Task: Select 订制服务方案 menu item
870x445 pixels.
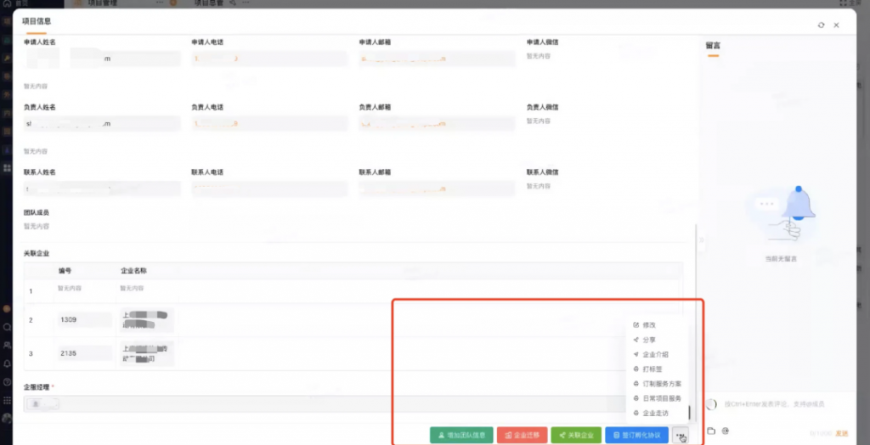Action: (661, 384)
